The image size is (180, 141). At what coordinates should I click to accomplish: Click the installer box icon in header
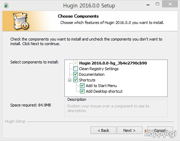coord(21,21)
